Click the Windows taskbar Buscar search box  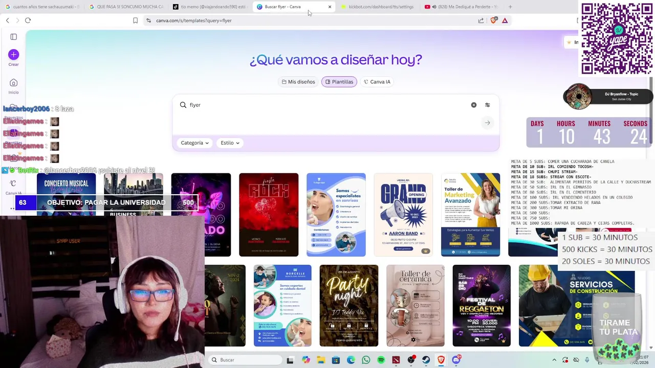coord(245,360)
